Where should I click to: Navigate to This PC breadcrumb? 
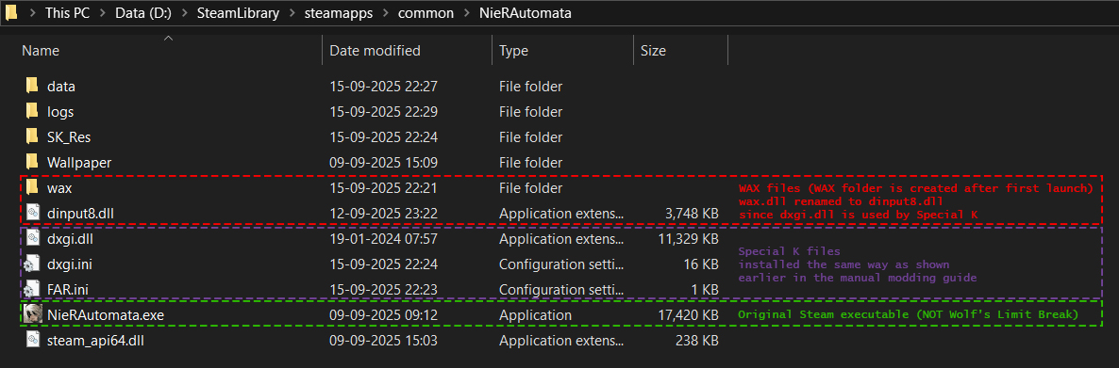pyautogui.click(x=69, y=13)
